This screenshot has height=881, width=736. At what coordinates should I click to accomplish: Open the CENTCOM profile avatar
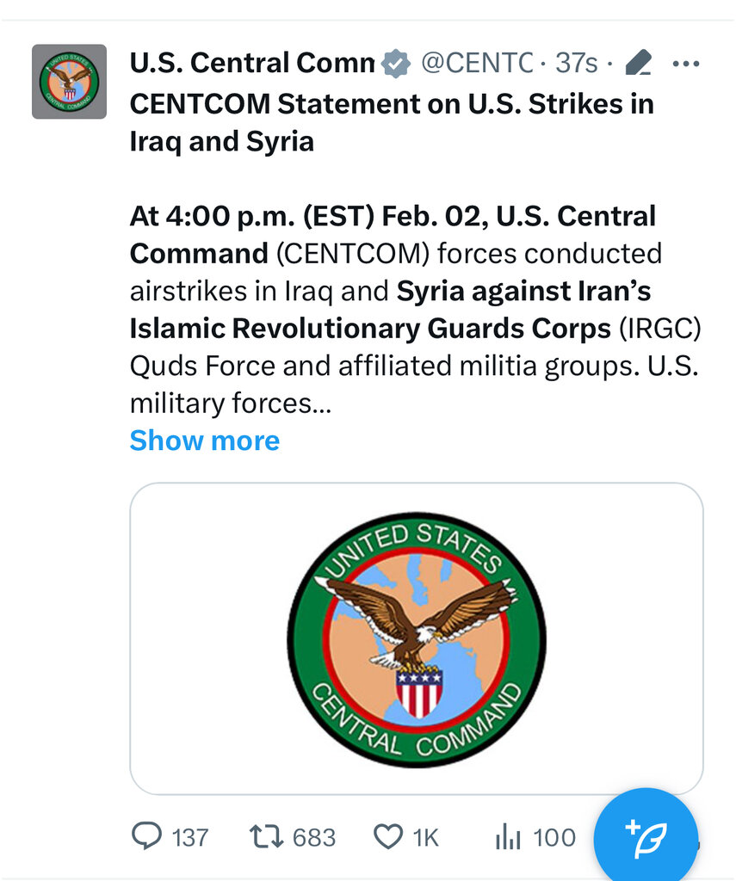pyautogui.click(x=69, y=82)
